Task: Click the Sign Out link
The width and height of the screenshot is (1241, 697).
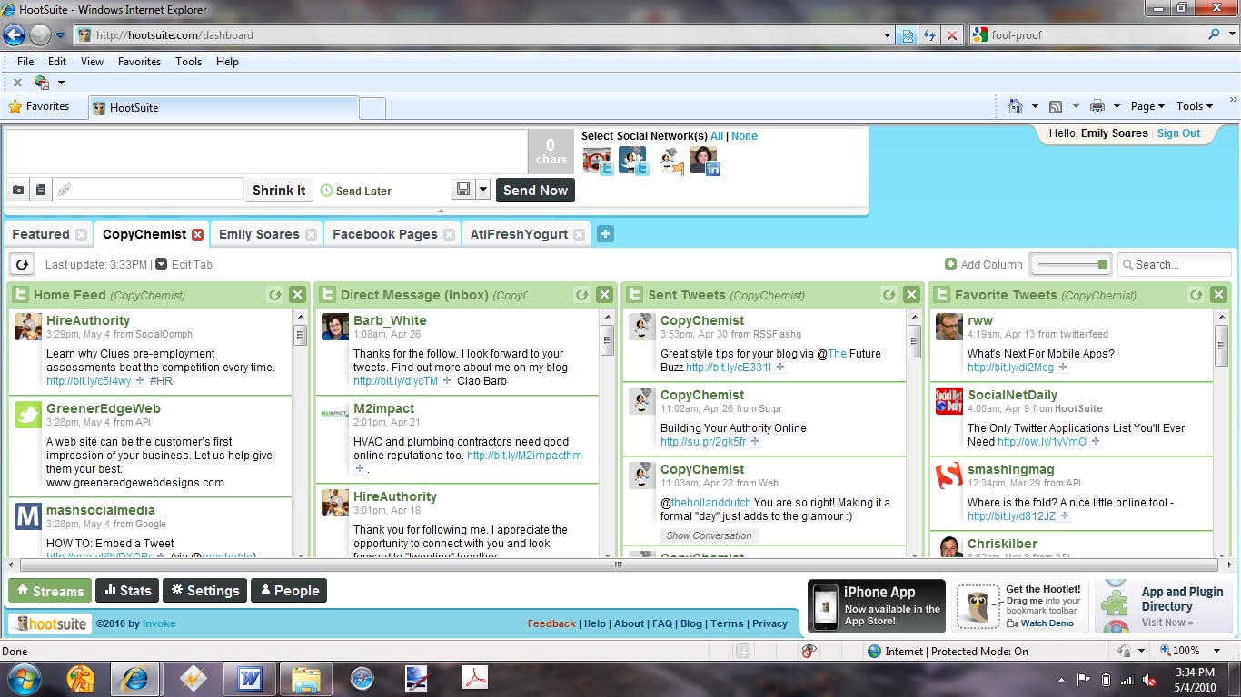Action: 1178,133
